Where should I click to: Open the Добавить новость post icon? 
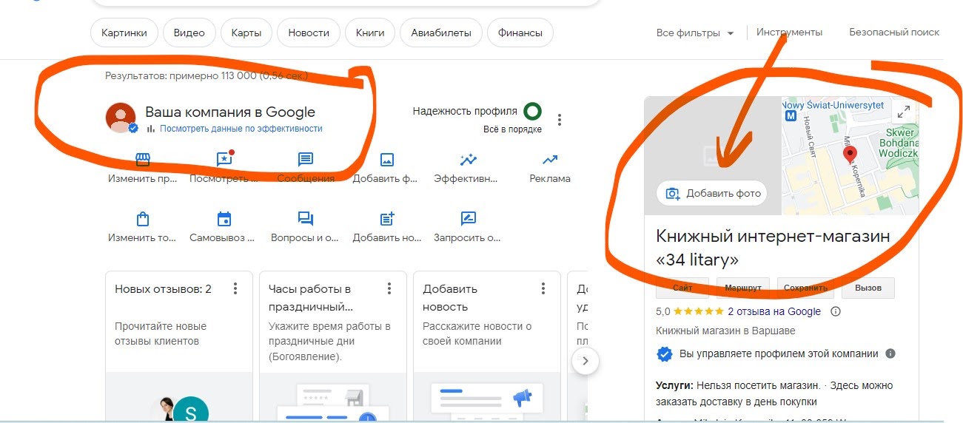coord(386,219)
